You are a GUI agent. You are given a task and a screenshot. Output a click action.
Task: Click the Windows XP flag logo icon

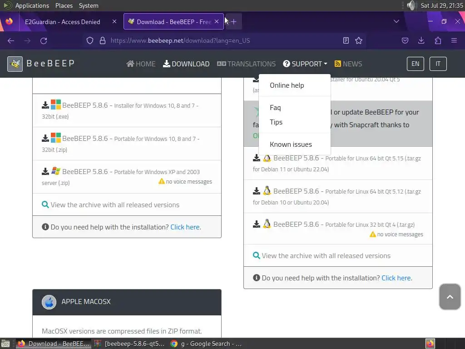[56, 171]
